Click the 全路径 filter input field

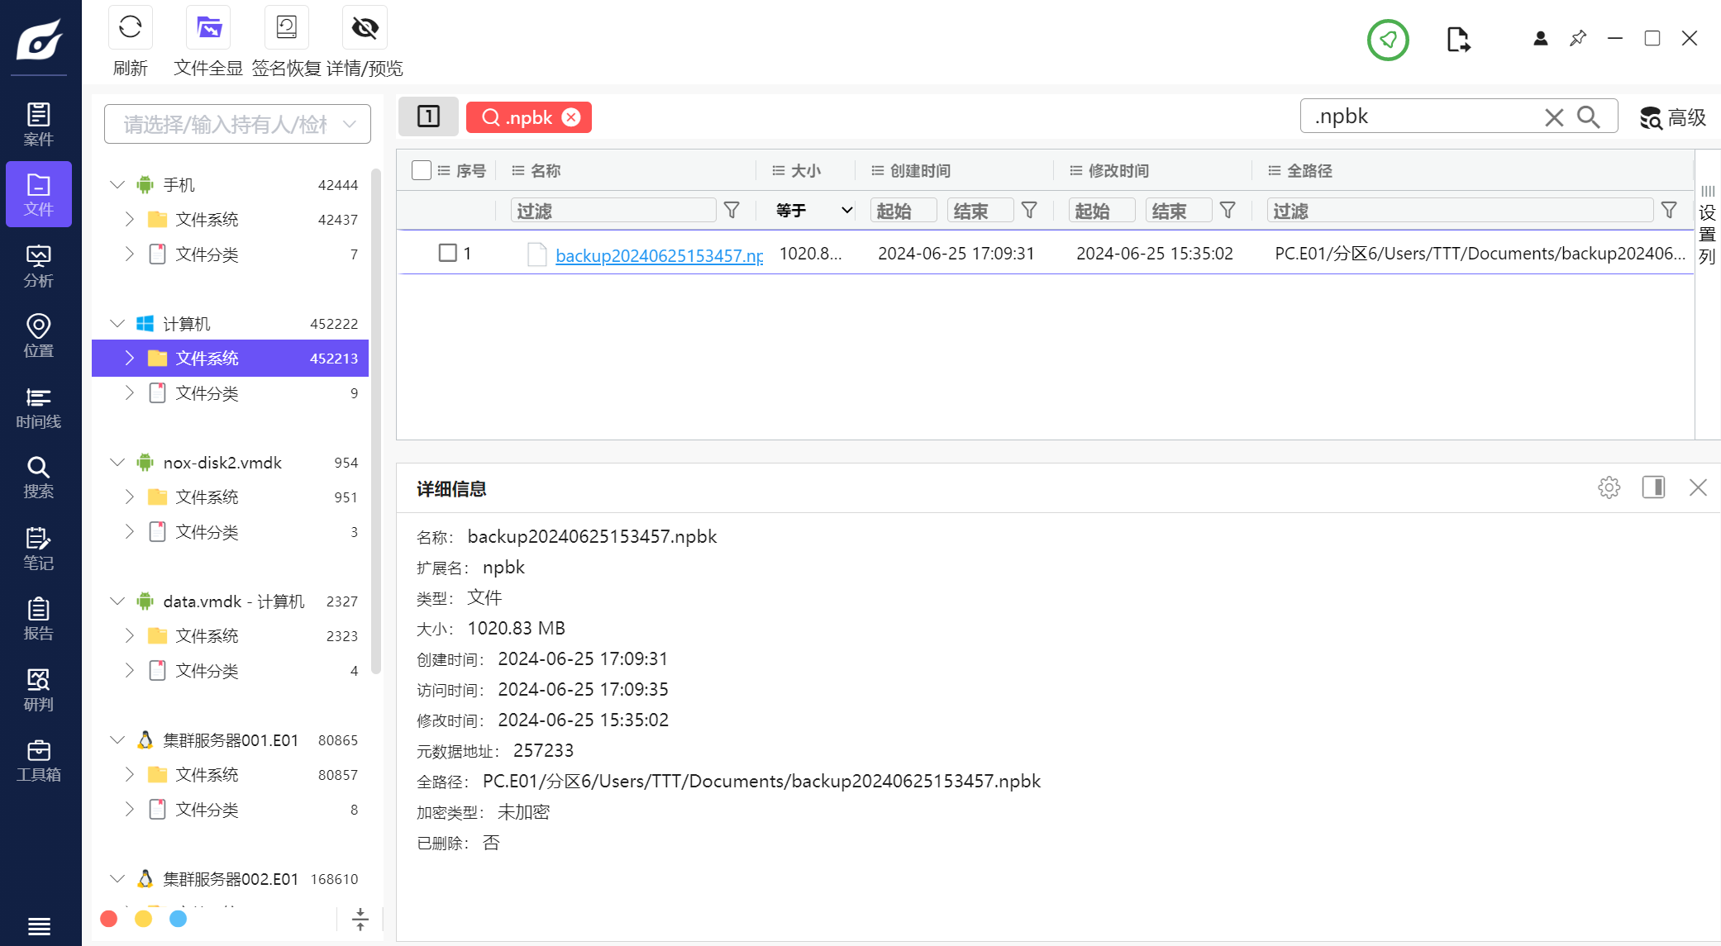click(1459, 211)
